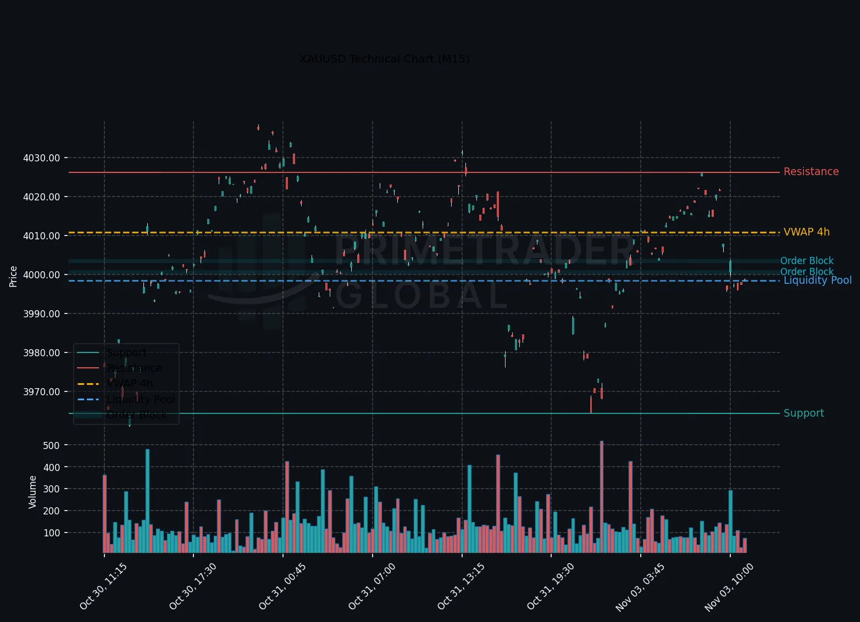Click the 300 volume axis label

51,489
